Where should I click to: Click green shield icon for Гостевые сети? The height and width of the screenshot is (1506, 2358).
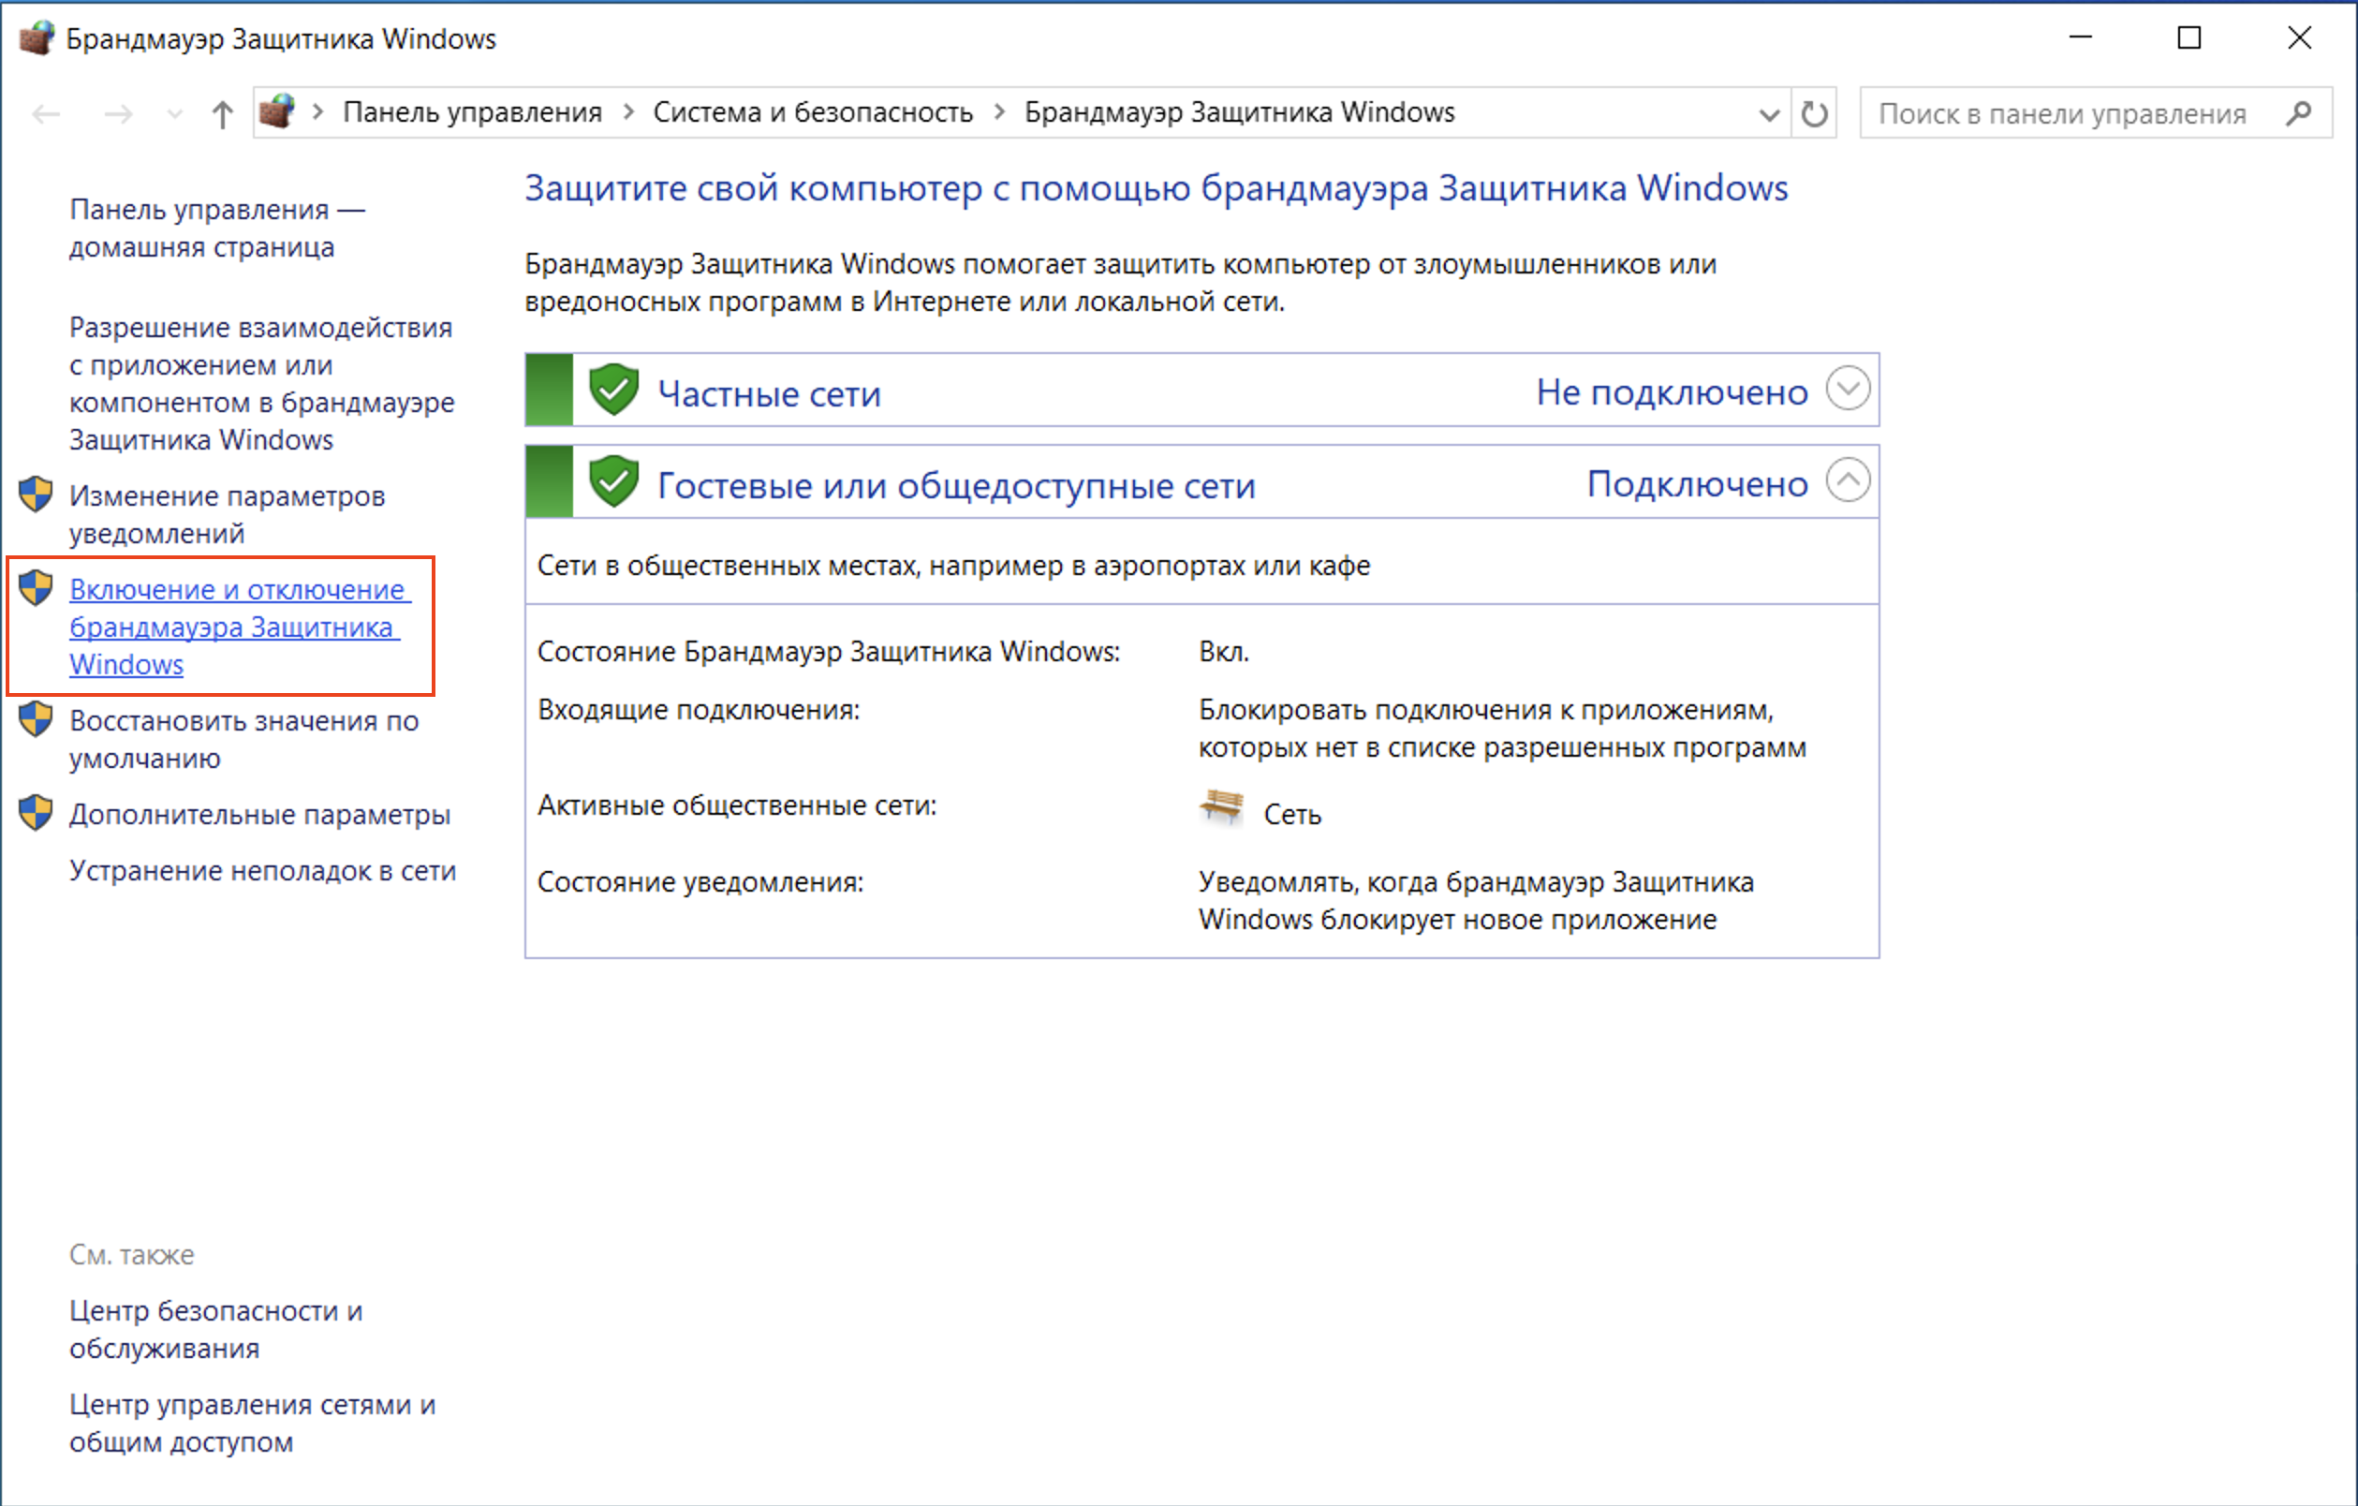tap(614, 480)
